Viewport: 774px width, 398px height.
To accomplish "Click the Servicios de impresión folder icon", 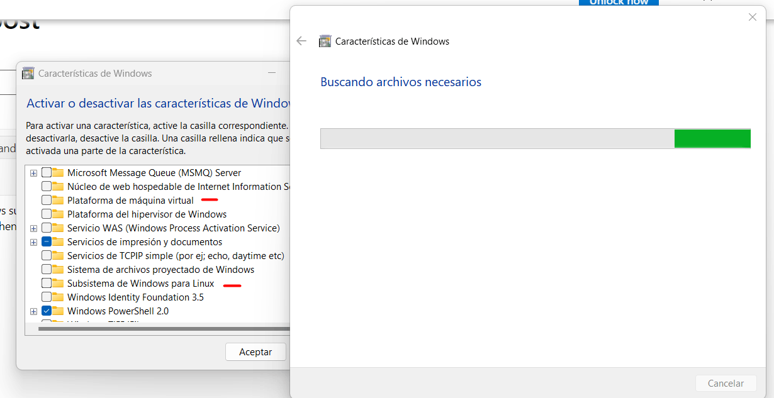I will pos(59,242).
